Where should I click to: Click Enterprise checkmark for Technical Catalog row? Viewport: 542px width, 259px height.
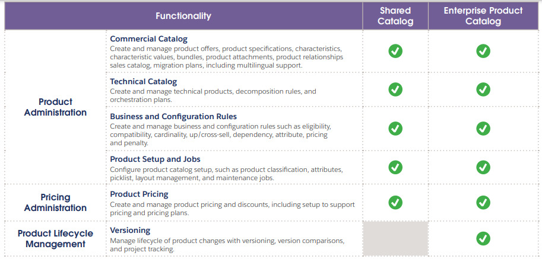(x=483, y=89)
